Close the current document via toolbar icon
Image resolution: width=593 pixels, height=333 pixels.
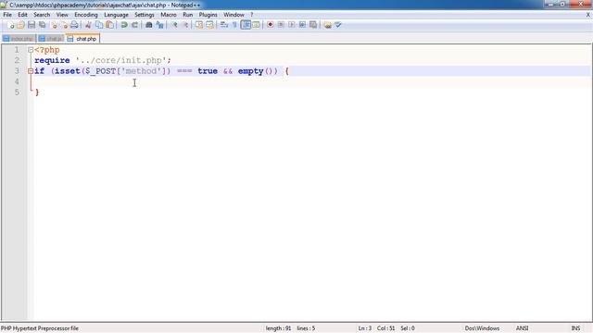click(x=54, y=25)
